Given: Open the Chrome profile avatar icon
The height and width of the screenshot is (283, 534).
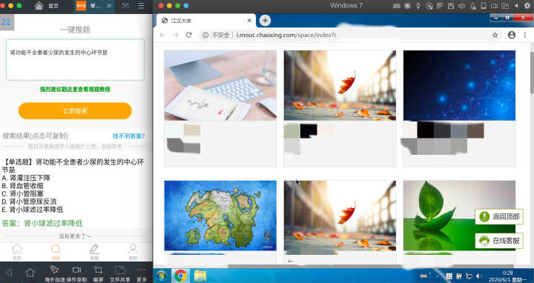Looking at the screenshot, I should [512, 35].
